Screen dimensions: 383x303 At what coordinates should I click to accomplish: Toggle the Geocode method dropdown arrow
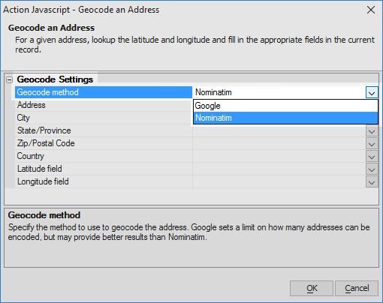tap(372, 92)
